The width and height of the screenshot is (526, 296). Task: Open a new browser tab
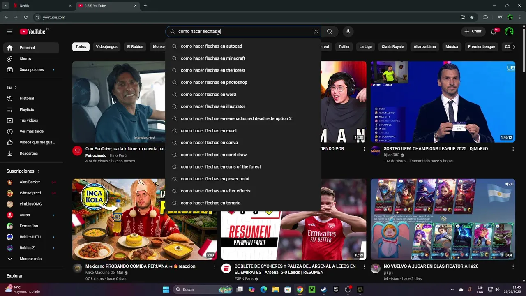coord(145,6)
